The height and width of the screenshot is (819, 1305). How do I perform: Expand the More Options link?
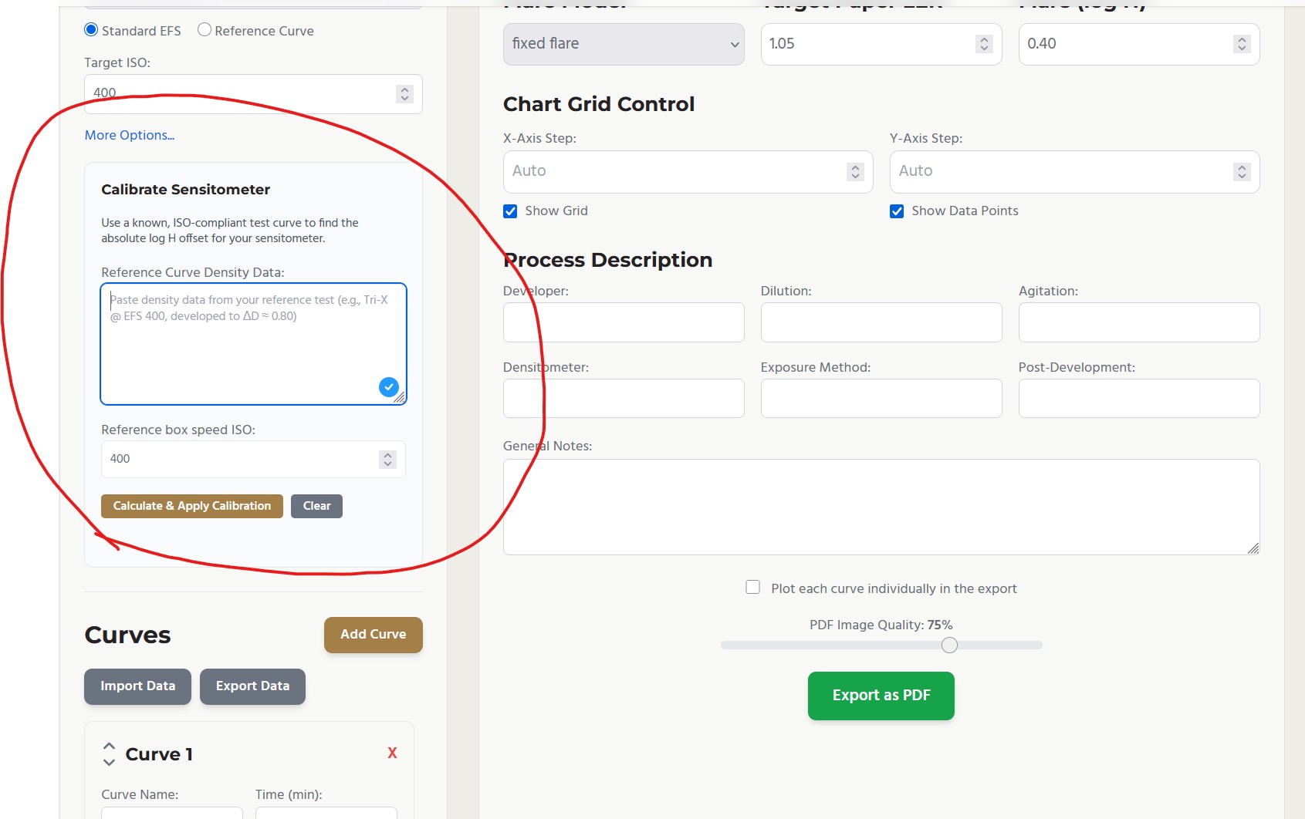pos(130,135)
